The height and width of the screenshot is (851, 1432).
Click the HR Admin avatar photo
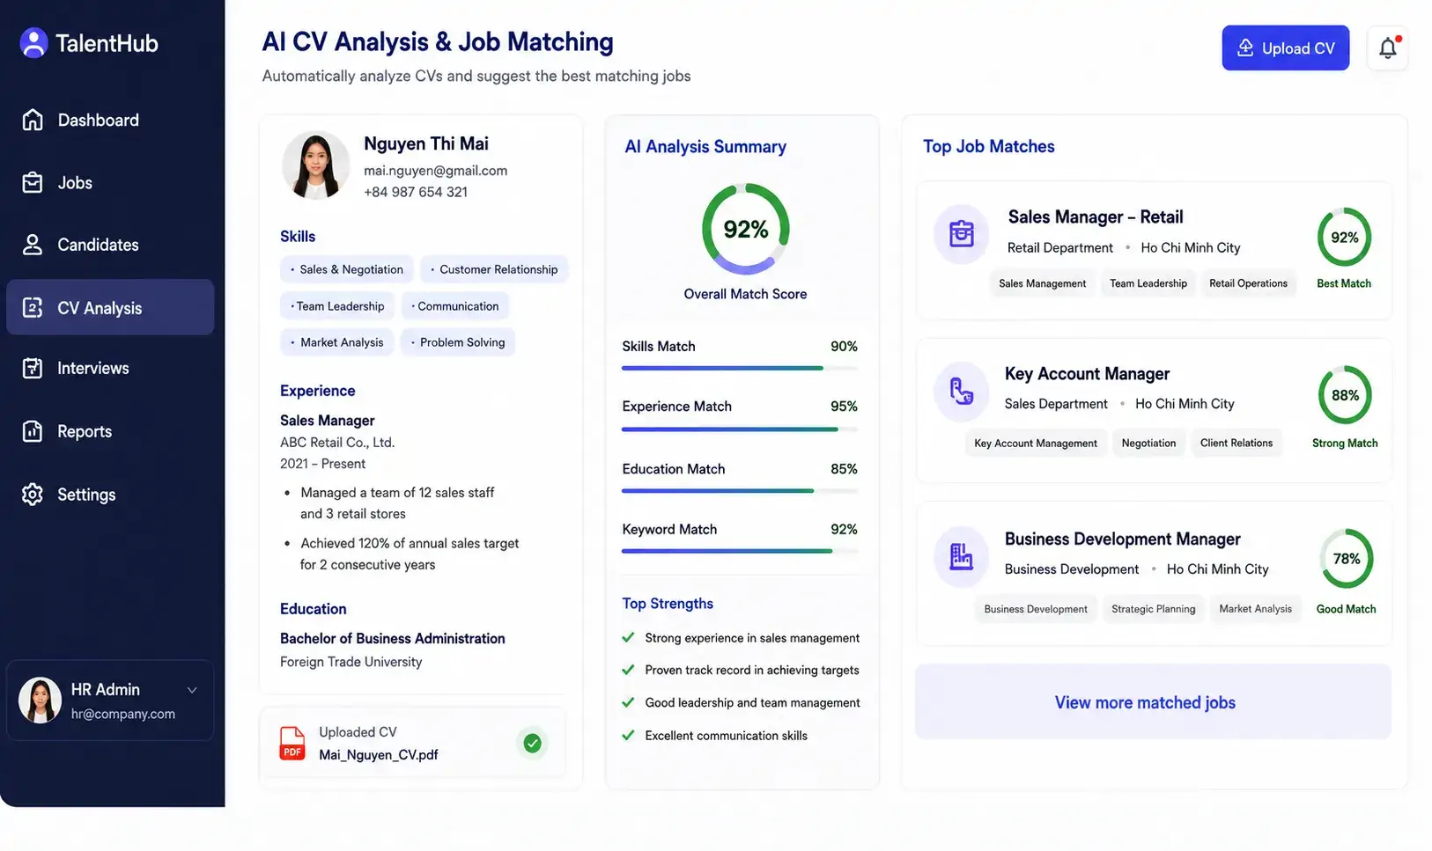pyautogui.click(x=40, y=701)
